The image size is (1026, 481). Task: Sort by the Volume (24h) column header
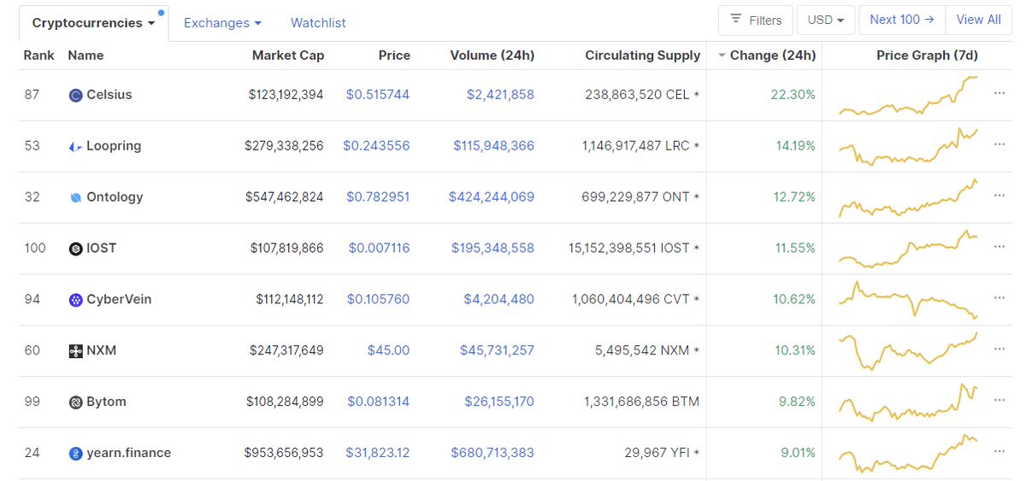pos(492,56)
